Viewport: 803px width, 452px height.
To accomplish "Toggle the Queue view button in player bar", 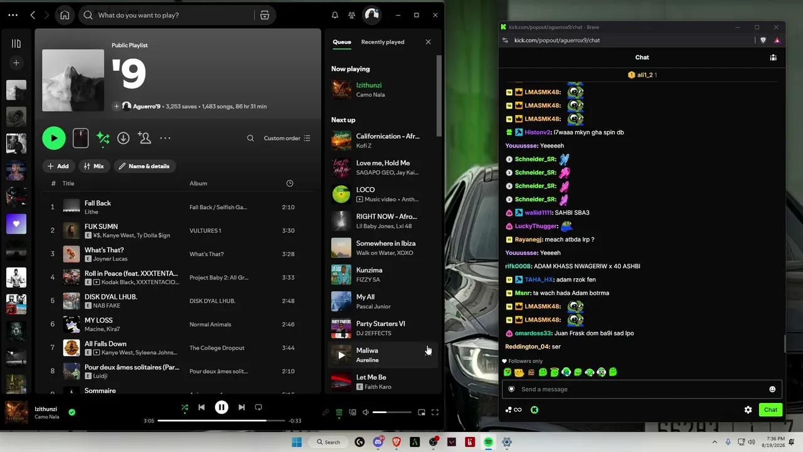I will tap(339, 412).
